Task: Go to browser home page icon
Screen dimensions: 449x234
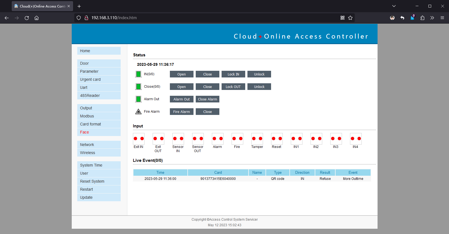Action: pyautogui.click(x=36, y=18)
